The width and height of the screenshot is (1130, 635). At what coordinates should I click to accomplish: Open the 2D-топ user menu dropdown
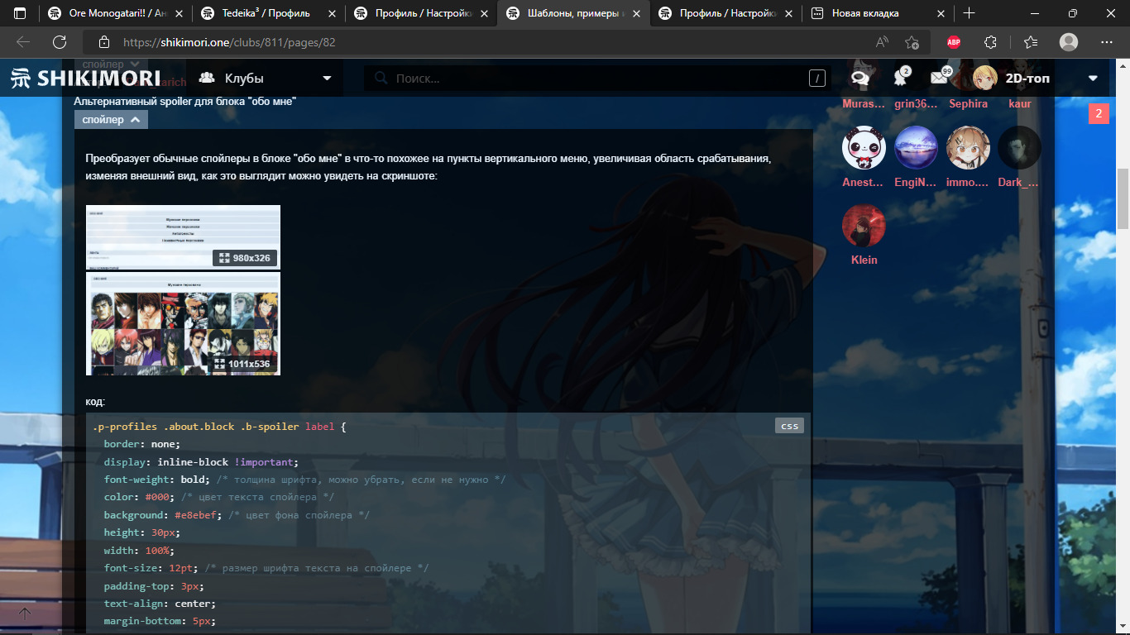coord(1093,79)
